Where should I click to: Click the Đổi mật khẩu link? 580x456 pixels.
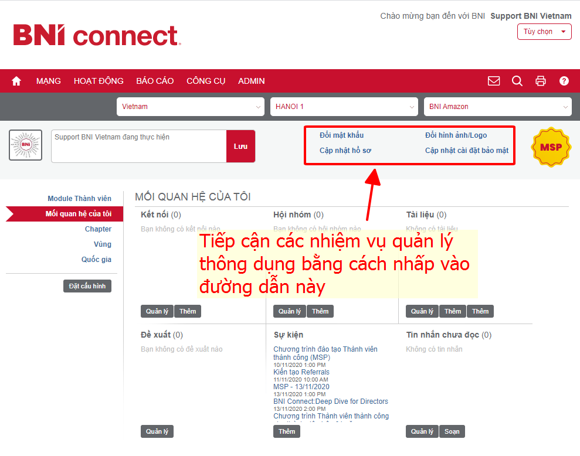(x=341, y=135)
